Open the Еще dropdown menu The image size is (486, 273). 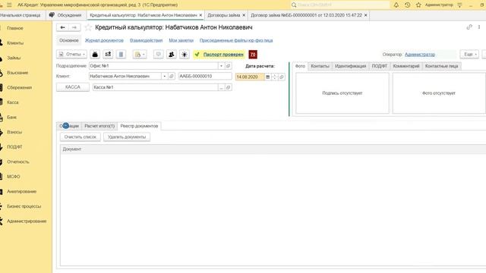[469, 54]
